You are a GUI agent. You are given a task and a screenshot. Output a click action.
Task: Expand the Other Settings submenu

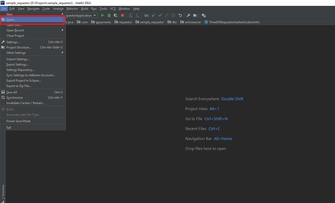(33, 53)
